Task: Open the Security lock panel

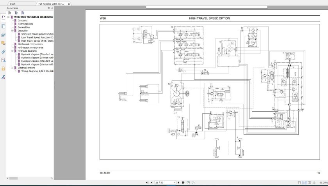Action: point(3,68)
